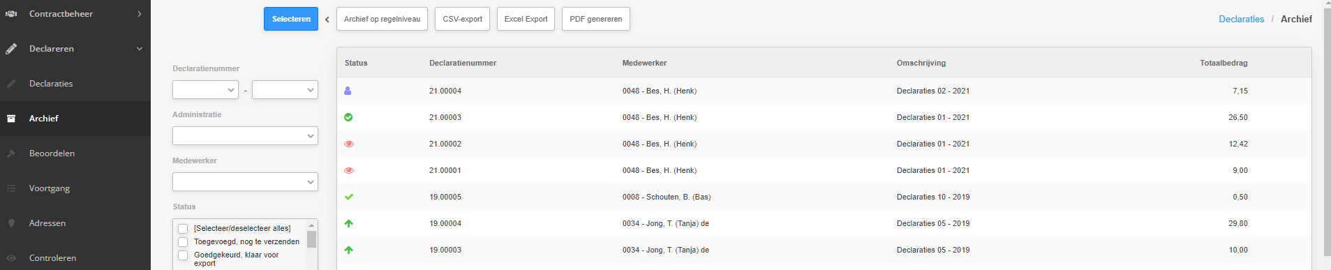The image size is (1331, 270).
Task: Check Goedgekeurd, klaar voor export status
Action: tap(183, 255)
